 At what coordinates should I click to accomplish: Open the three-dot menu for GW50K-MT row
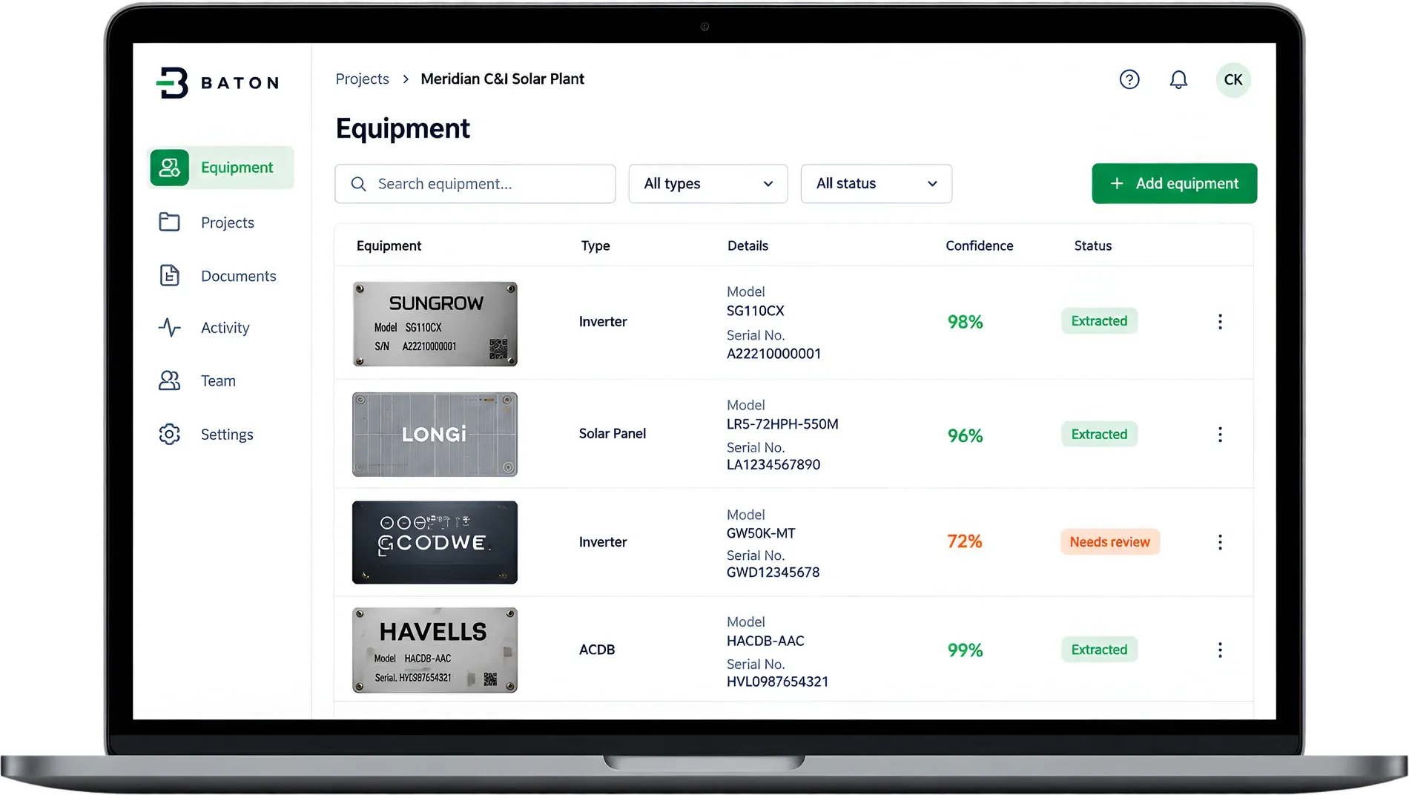tap(1220, 542)
